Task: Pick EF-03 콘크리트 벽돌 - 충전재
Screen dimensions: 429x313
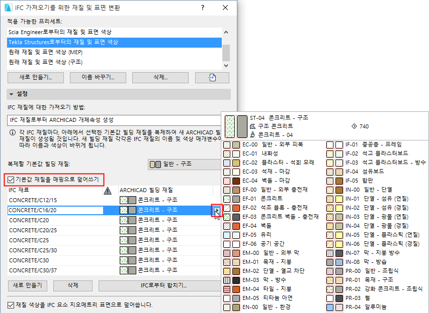Action: 272,217
